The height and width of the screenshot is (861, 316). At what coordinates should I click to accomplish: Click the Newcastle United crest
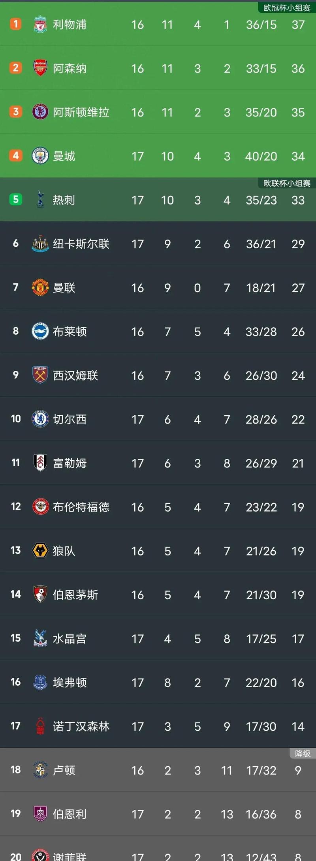point(40,244)
